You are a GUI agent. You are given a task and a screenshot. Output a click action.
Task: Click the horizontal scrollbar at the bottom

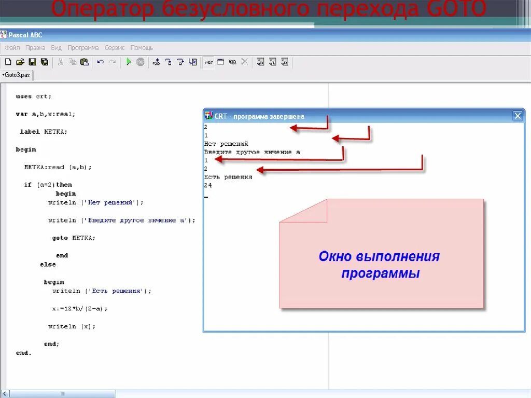pyautogui.click(x=62, y=393)
